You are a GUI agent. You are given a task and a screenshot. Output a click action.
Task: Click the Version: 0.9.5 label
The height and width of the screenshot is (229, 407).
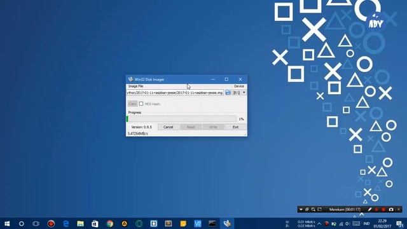[141, 127]
